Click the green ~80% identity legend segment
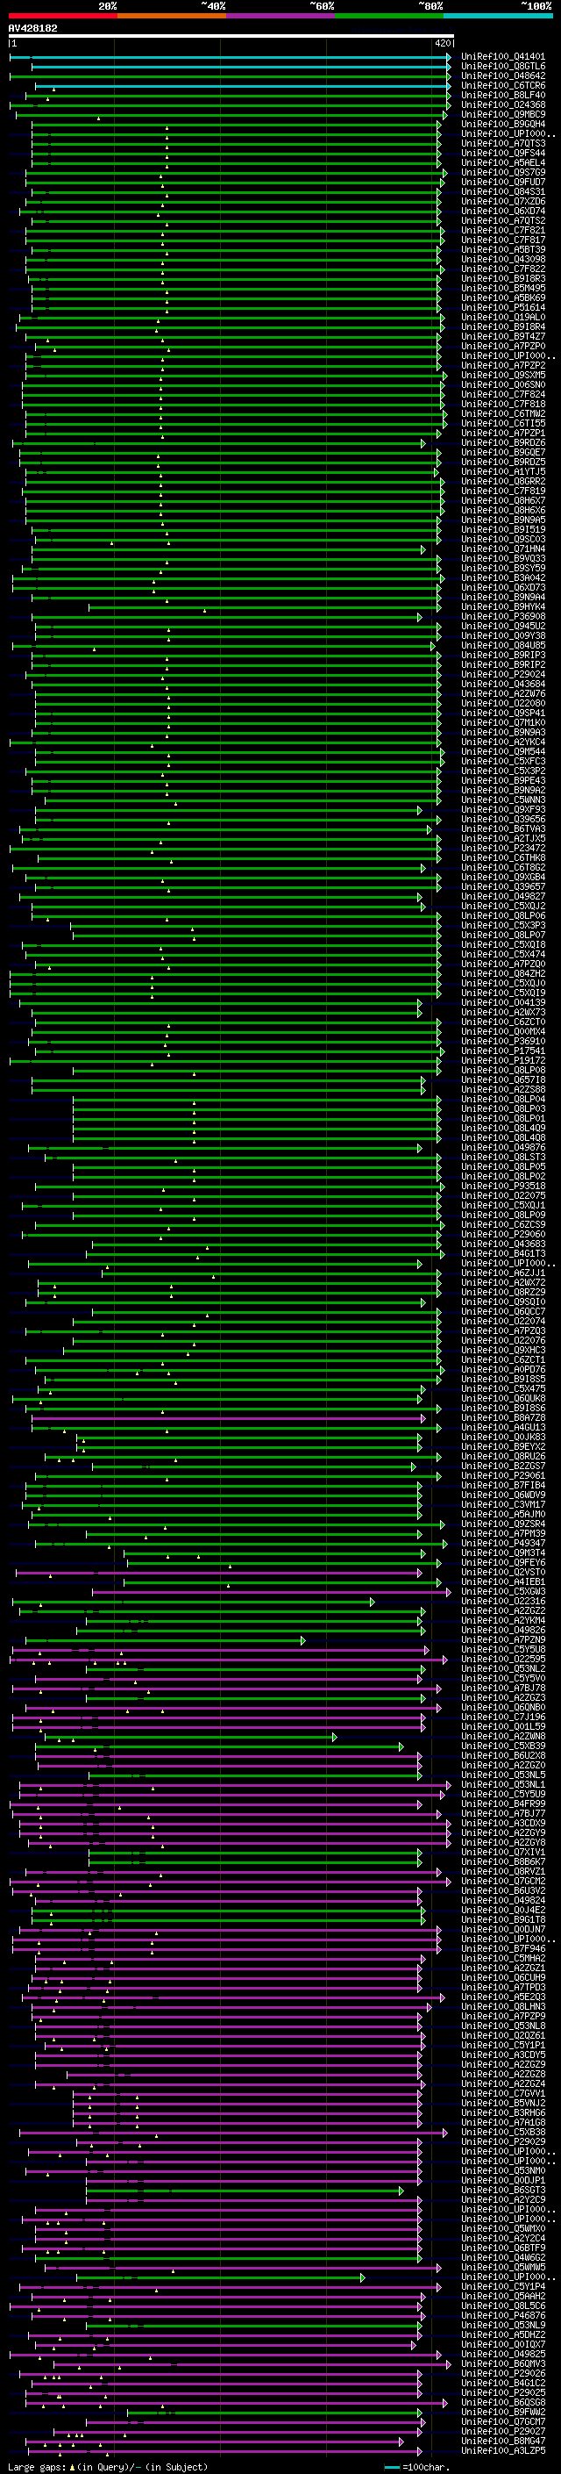This screenshot has height=2474, width=561. pos(388,16)
